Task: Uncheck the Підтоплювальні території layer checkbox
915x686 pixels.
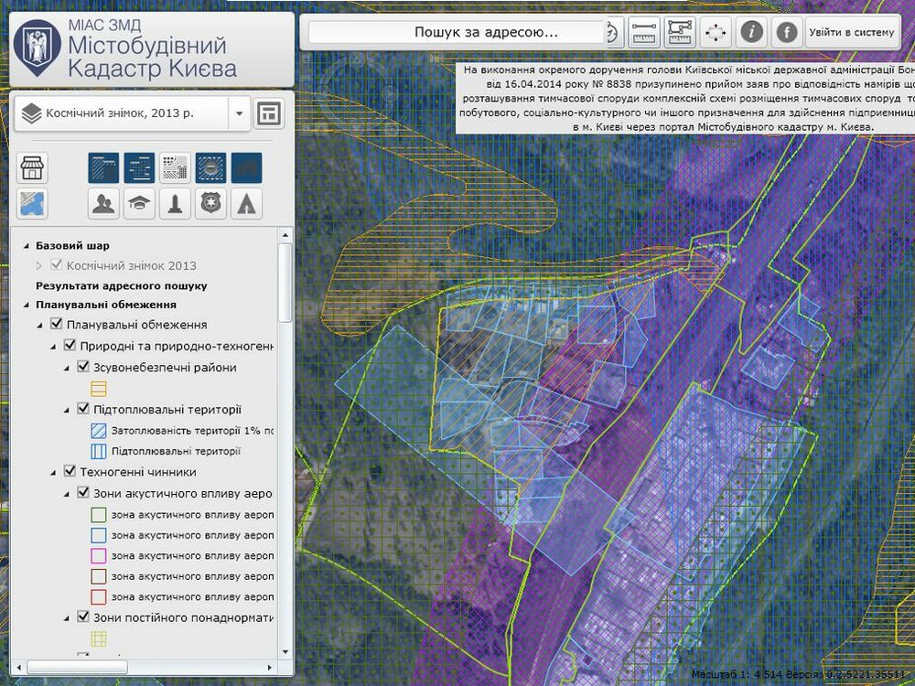Action: pyautogui.click(x=83, y=409)
